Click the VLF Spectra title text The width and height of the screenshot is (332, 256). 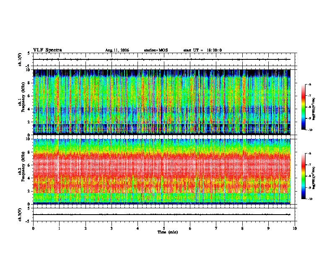47,50
